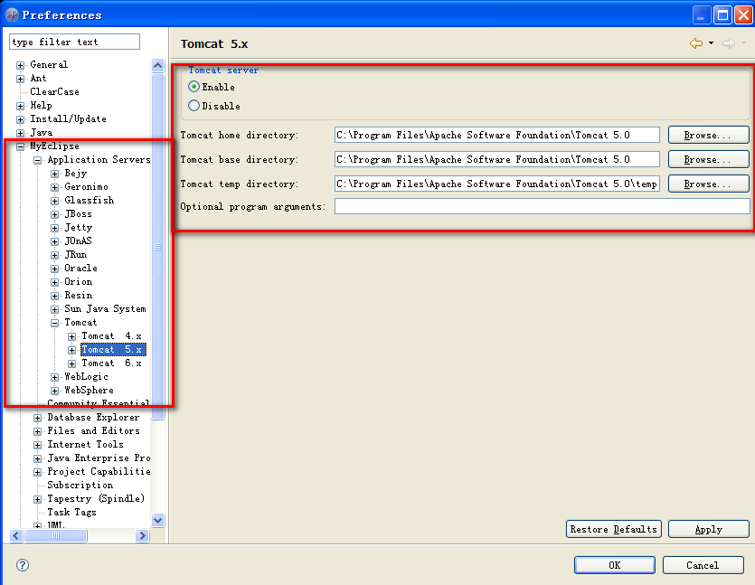
Task: Click the Cancel button
Action: pos(703,565)
